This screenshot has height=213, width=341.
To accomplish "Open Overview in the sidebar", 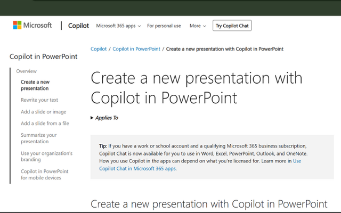I will coord(26,71).
